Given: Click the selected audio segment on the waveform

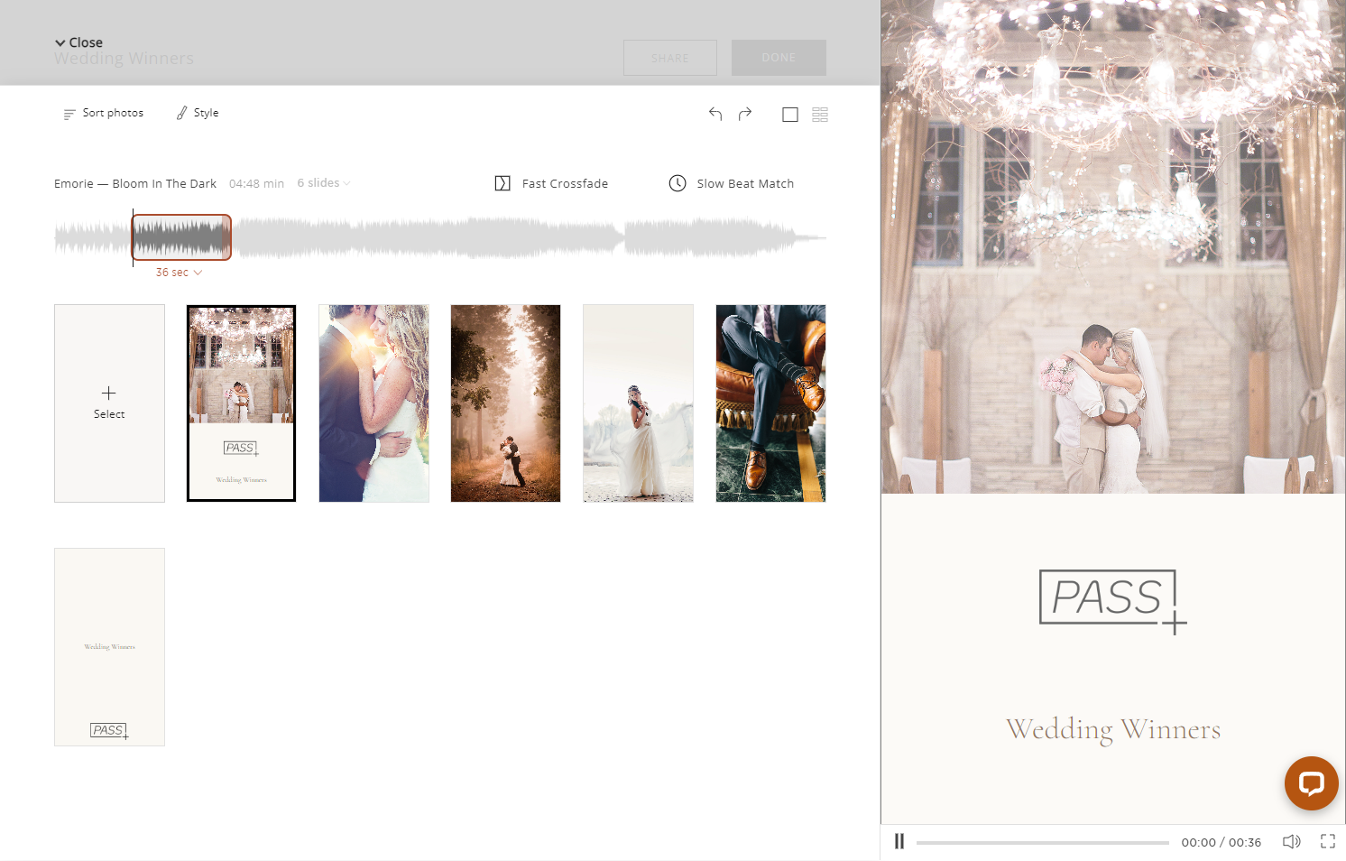Looking at the screenshot, I should 181,237.
